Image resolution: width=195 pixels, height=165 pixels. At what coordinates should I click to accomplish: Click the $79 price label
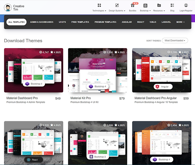pyautogui.click(x=122, y=98)
